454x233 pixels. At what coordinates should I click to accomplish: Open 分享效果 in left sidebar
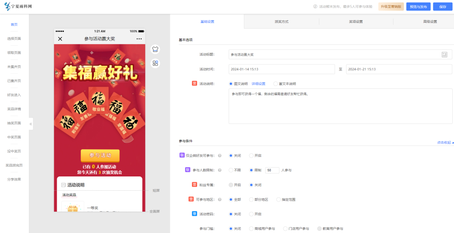point(14,179)
